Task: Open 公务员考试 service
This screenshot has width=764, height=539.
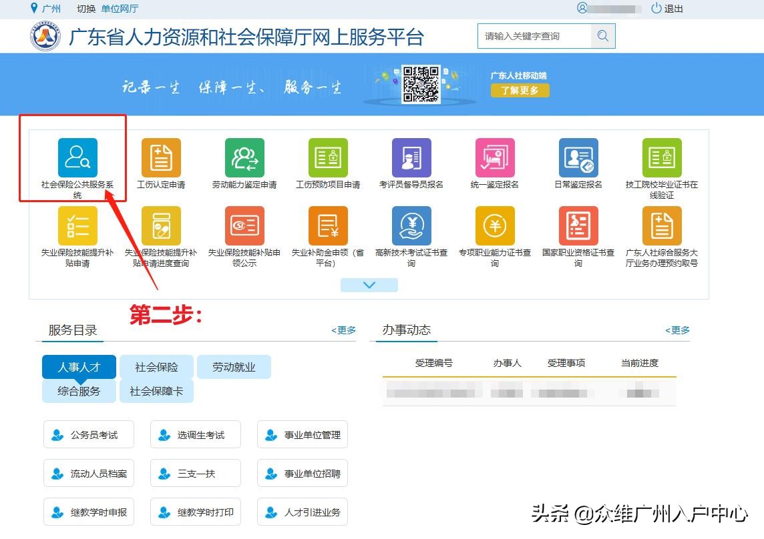Action: coord(89,434)
